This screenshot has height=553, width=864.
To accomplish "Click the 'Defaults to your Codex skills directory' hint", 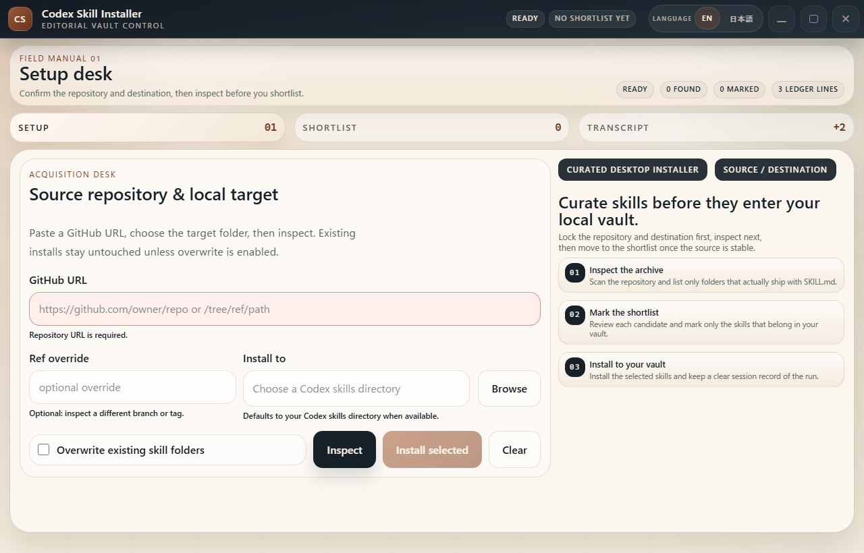I will pos(341,416).
